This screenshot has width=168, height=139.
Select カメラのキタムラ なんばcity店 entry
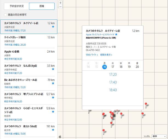29,69
